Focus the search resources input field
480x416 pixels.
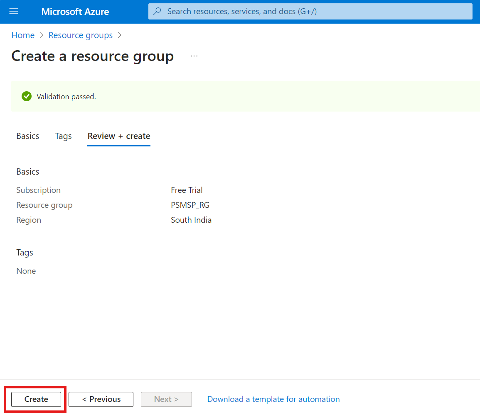pyautogui.click(x=316, y=12)
